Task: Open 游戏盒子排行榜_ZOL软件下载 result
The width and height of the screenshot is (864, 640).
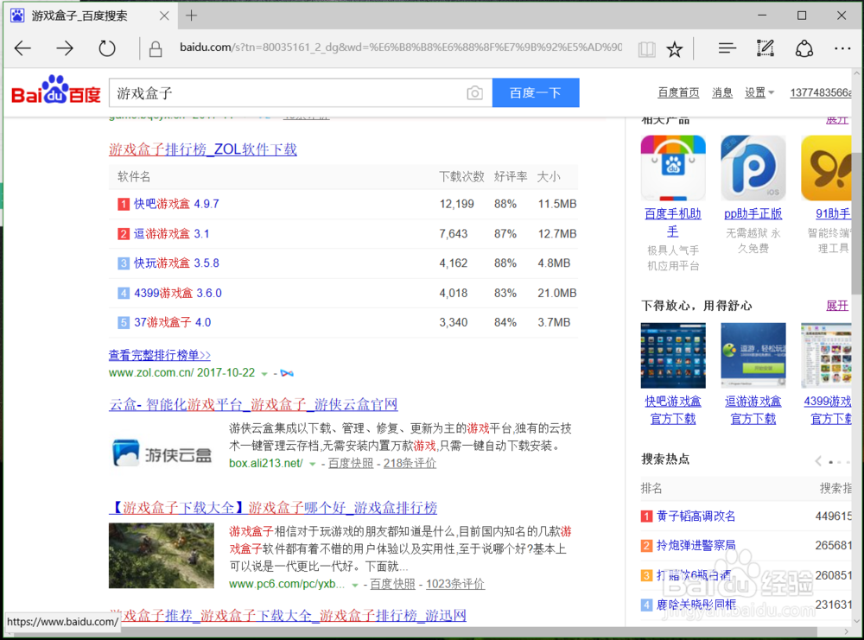Action: [203, 149]
